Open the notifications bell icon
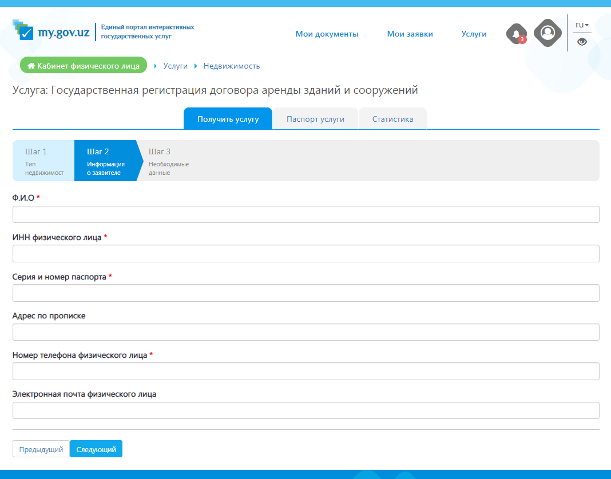611x479 pixels. tap(516, 34)
